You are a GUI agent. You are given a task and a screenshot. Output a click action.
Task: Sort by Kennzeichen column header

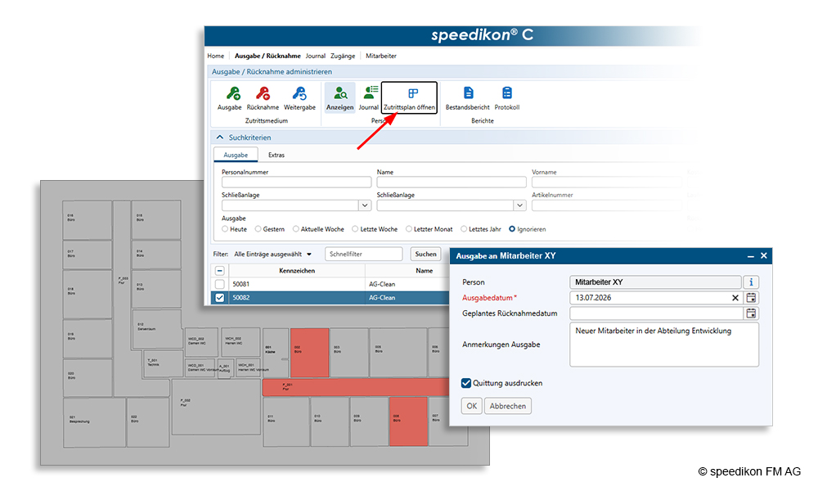pos(297,271)
